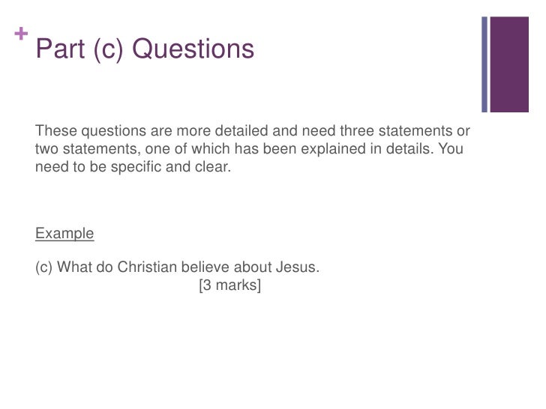Image resolution: width=546 pixels, height=409 pixels.
Task: Click the word Christian in the question
Action: coord(147,267)
